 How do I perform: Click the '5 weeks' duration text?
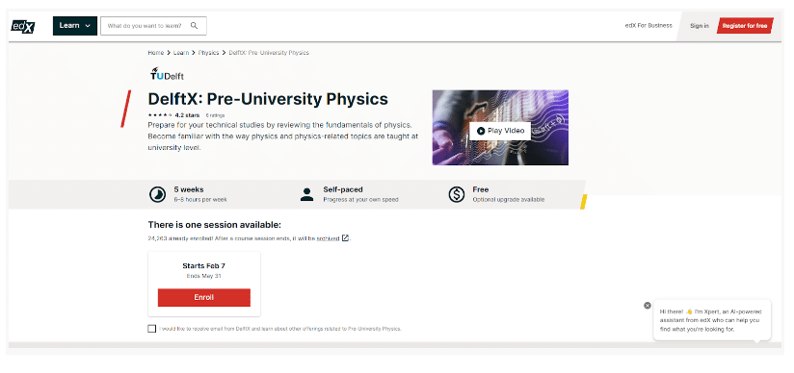coord(189,189)
